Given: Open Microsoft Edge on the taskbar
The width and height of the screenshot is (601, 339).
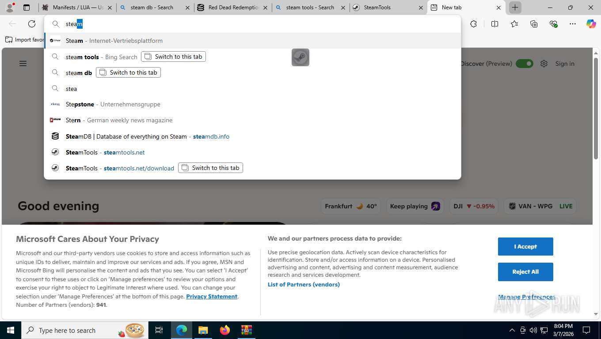Looking at the screenshot, I should pyautogui.click(x=181, y=330).
